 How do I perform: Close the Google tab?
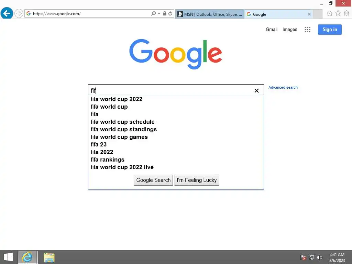(x=309, y=14)
